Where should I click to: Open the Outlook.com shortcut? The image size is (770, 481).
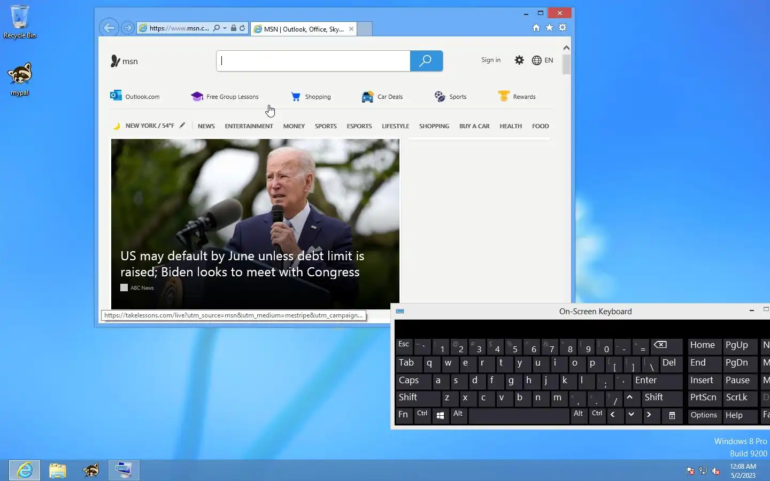[135, 97]
